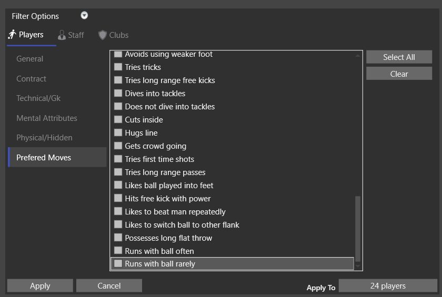This screenshot has width=442, height=297.
Task: Check Dives into tackles
Action: tap(118, 93)
